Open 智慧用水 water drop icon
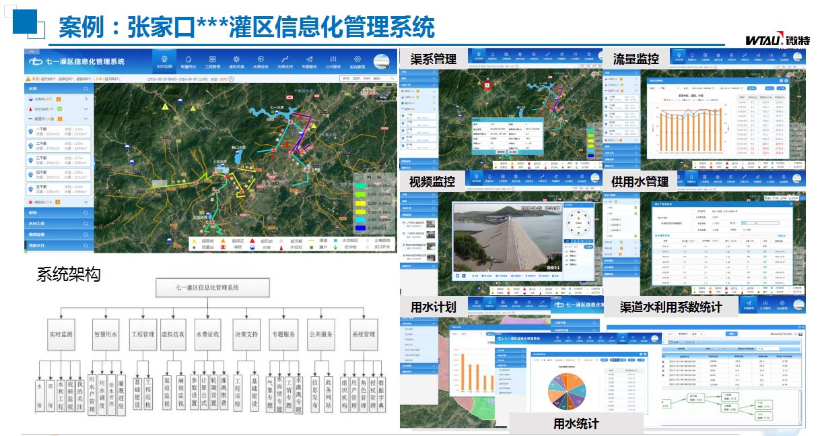Screen dimensions: 820x436 [x=188, y=59]
